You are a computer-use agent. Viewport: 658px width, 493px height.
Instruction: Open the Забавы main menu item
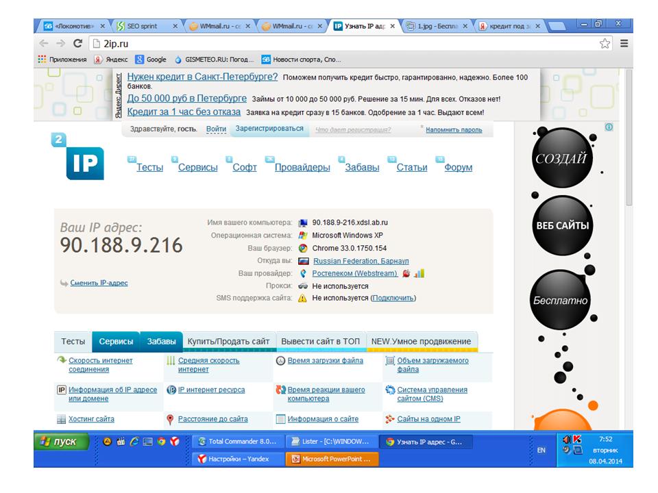click(x=362, y=167)
